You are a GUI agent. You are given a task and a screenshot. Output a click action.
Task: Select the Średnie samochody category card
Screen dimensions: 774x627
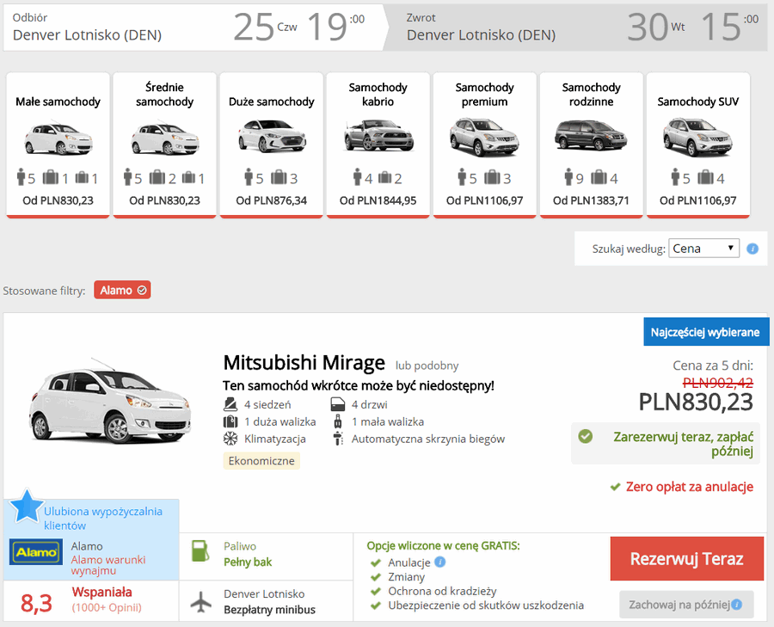pos(164,144)
